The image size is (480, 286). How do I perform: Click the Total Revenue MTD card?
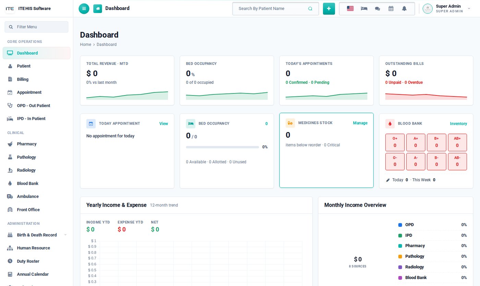point(127,80)
